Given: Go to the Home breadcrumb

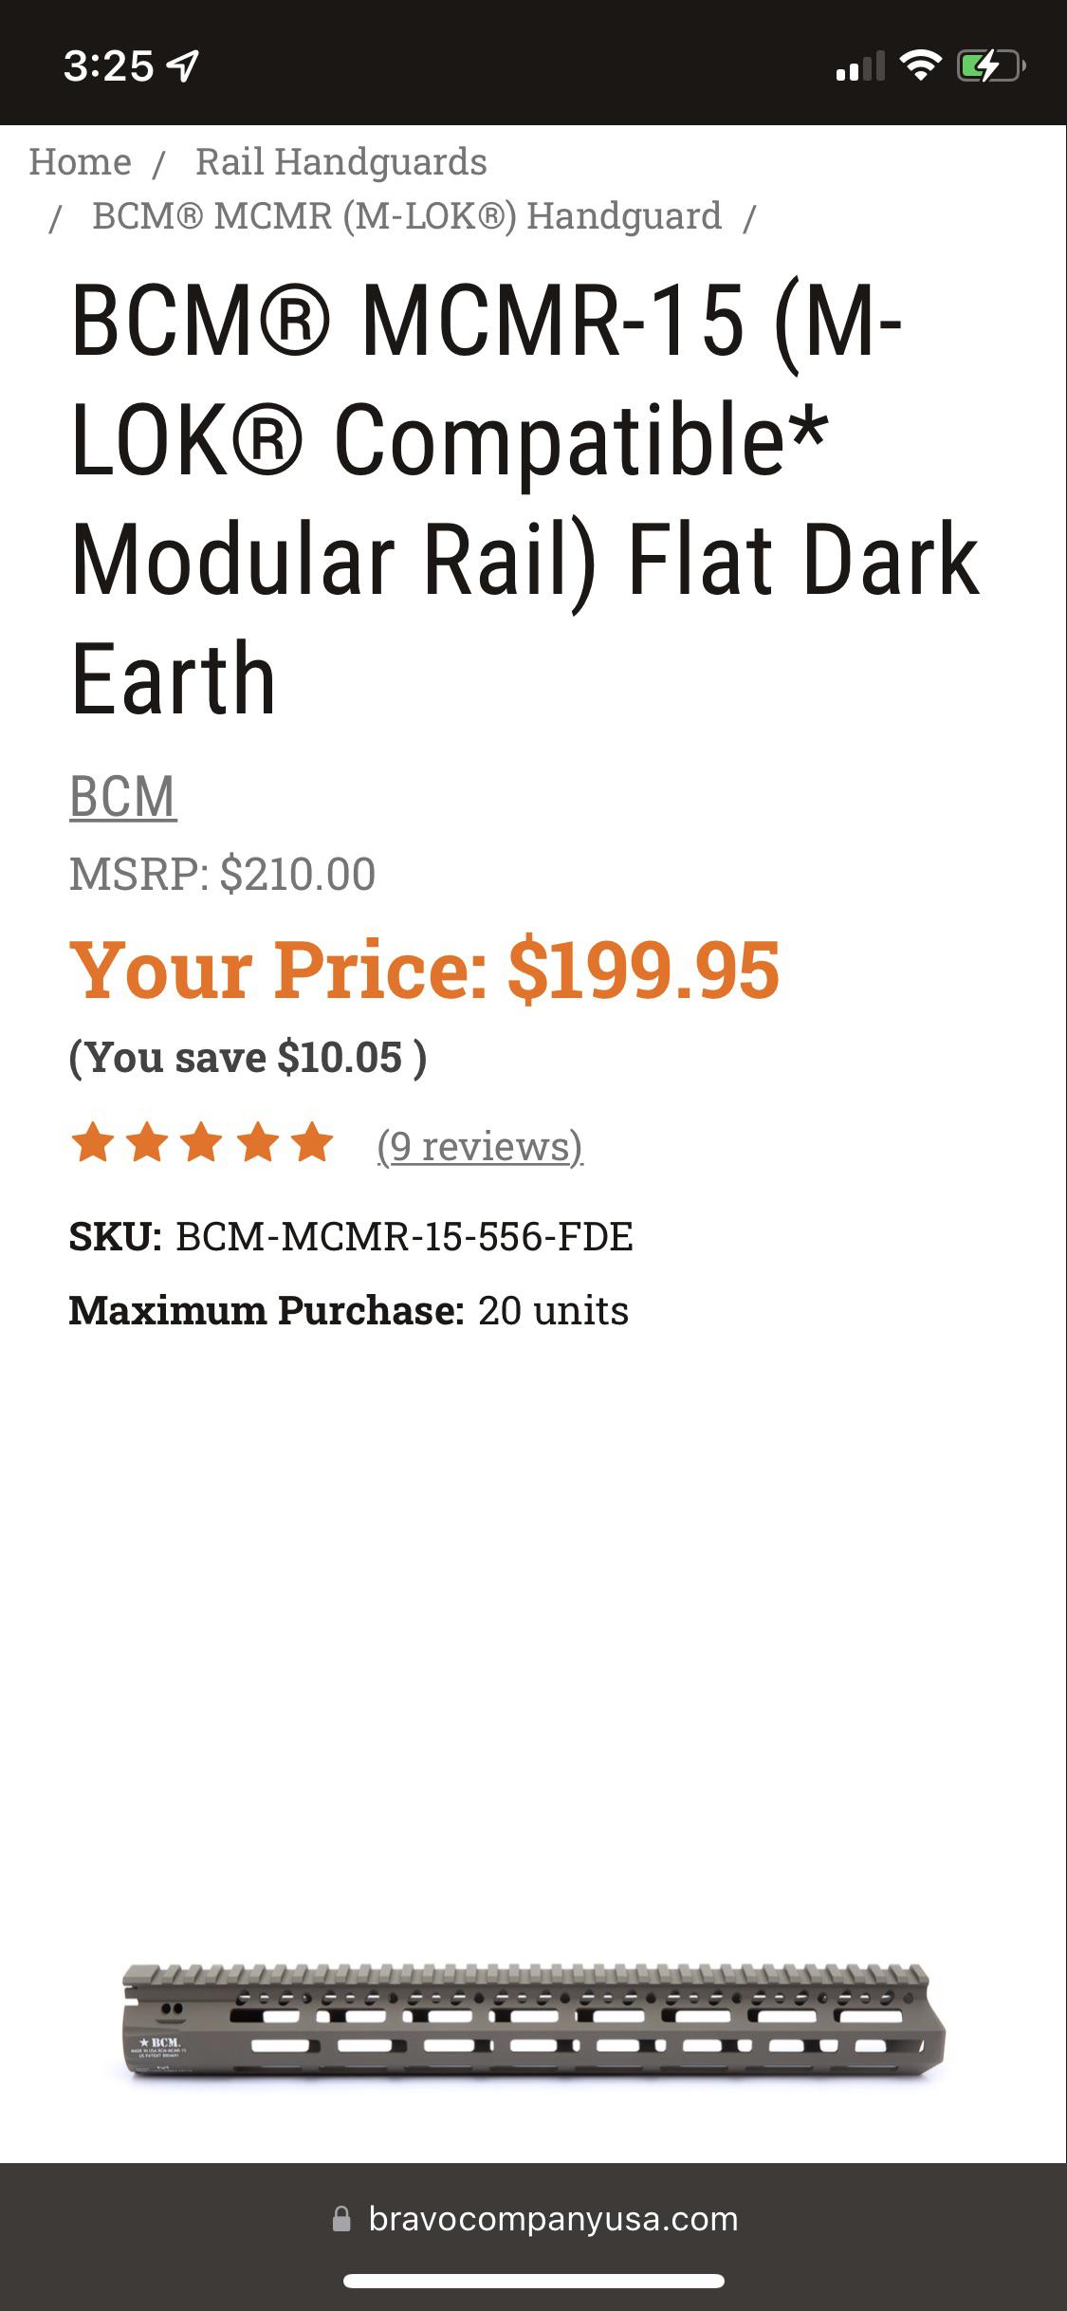Looking at the screenshot, I should click(x=80, y=162).
